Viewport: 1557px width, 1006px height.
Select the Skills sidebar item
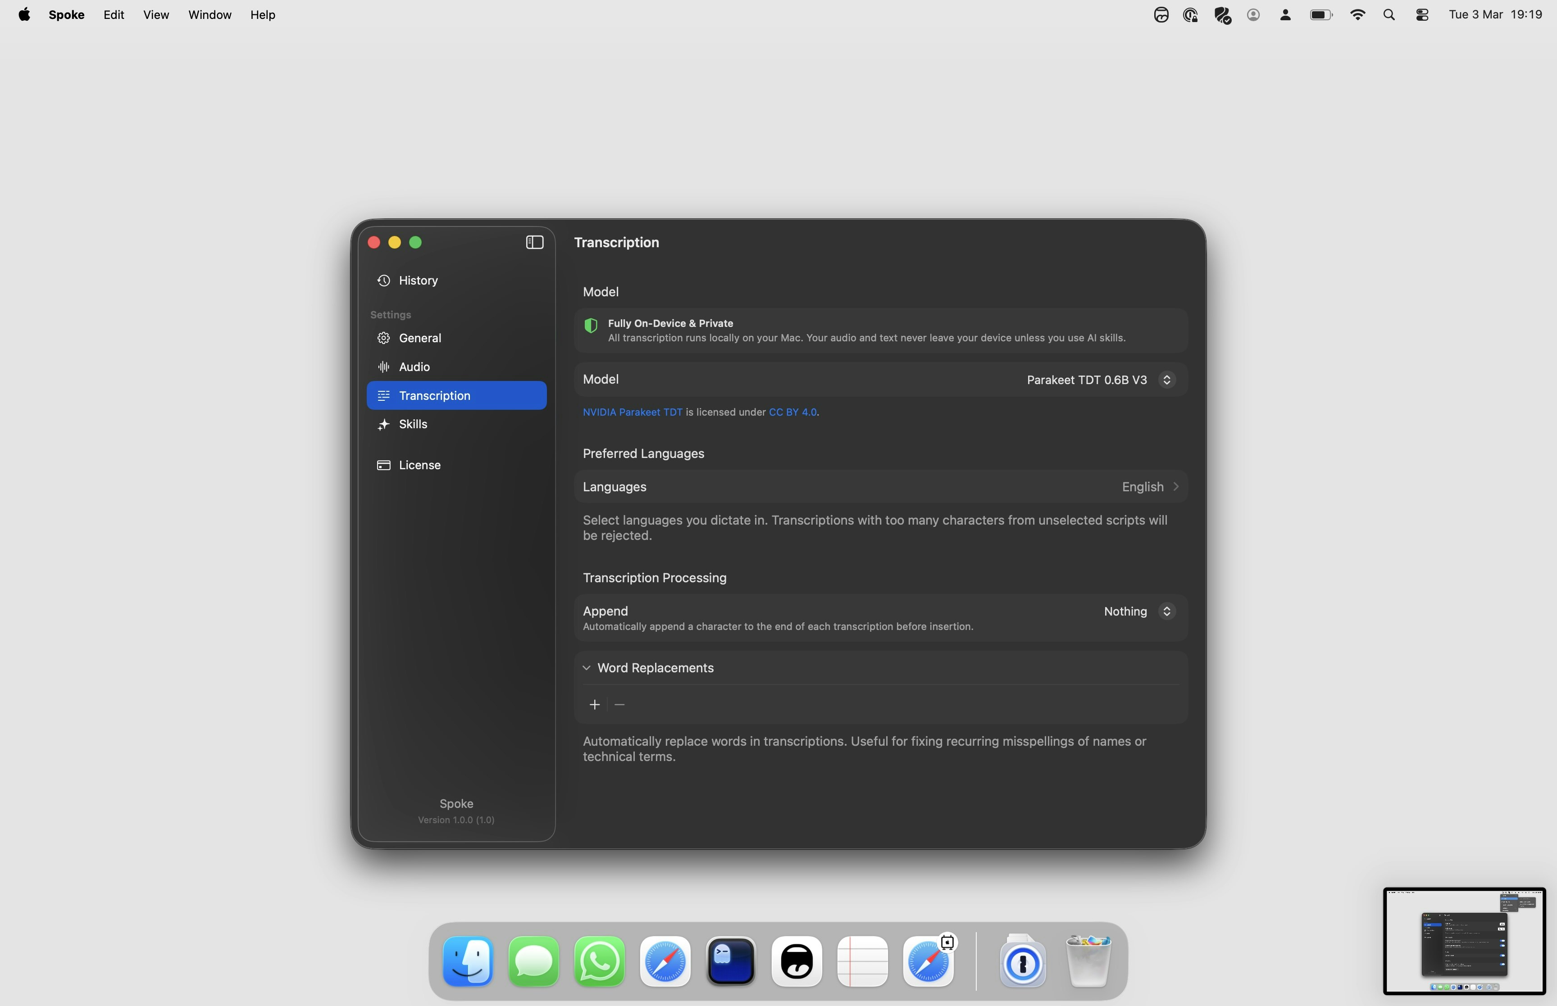[x=413, y=424]
